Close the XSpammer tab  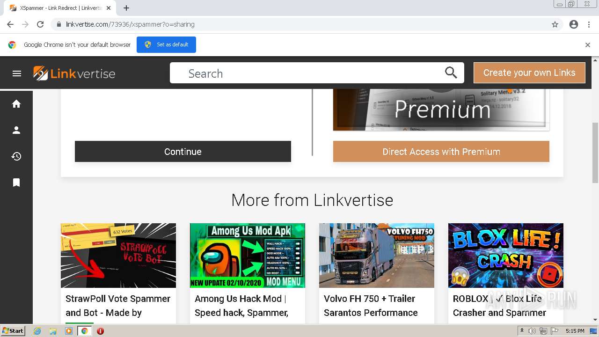(x=109, y=8)
